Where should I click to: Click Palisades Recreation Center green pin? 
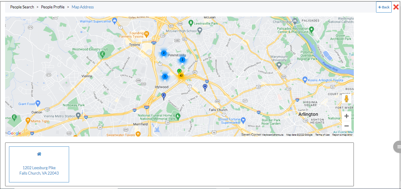coord(311,29)
